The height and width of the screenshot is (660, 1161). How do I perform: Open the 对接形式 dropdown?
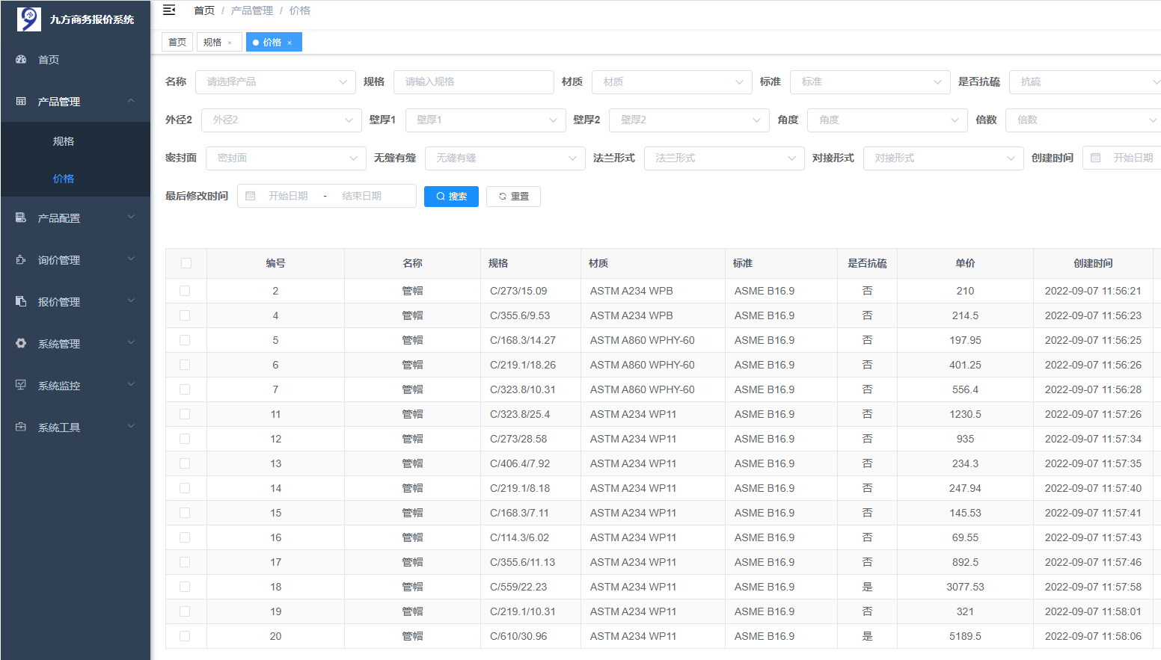943,158
